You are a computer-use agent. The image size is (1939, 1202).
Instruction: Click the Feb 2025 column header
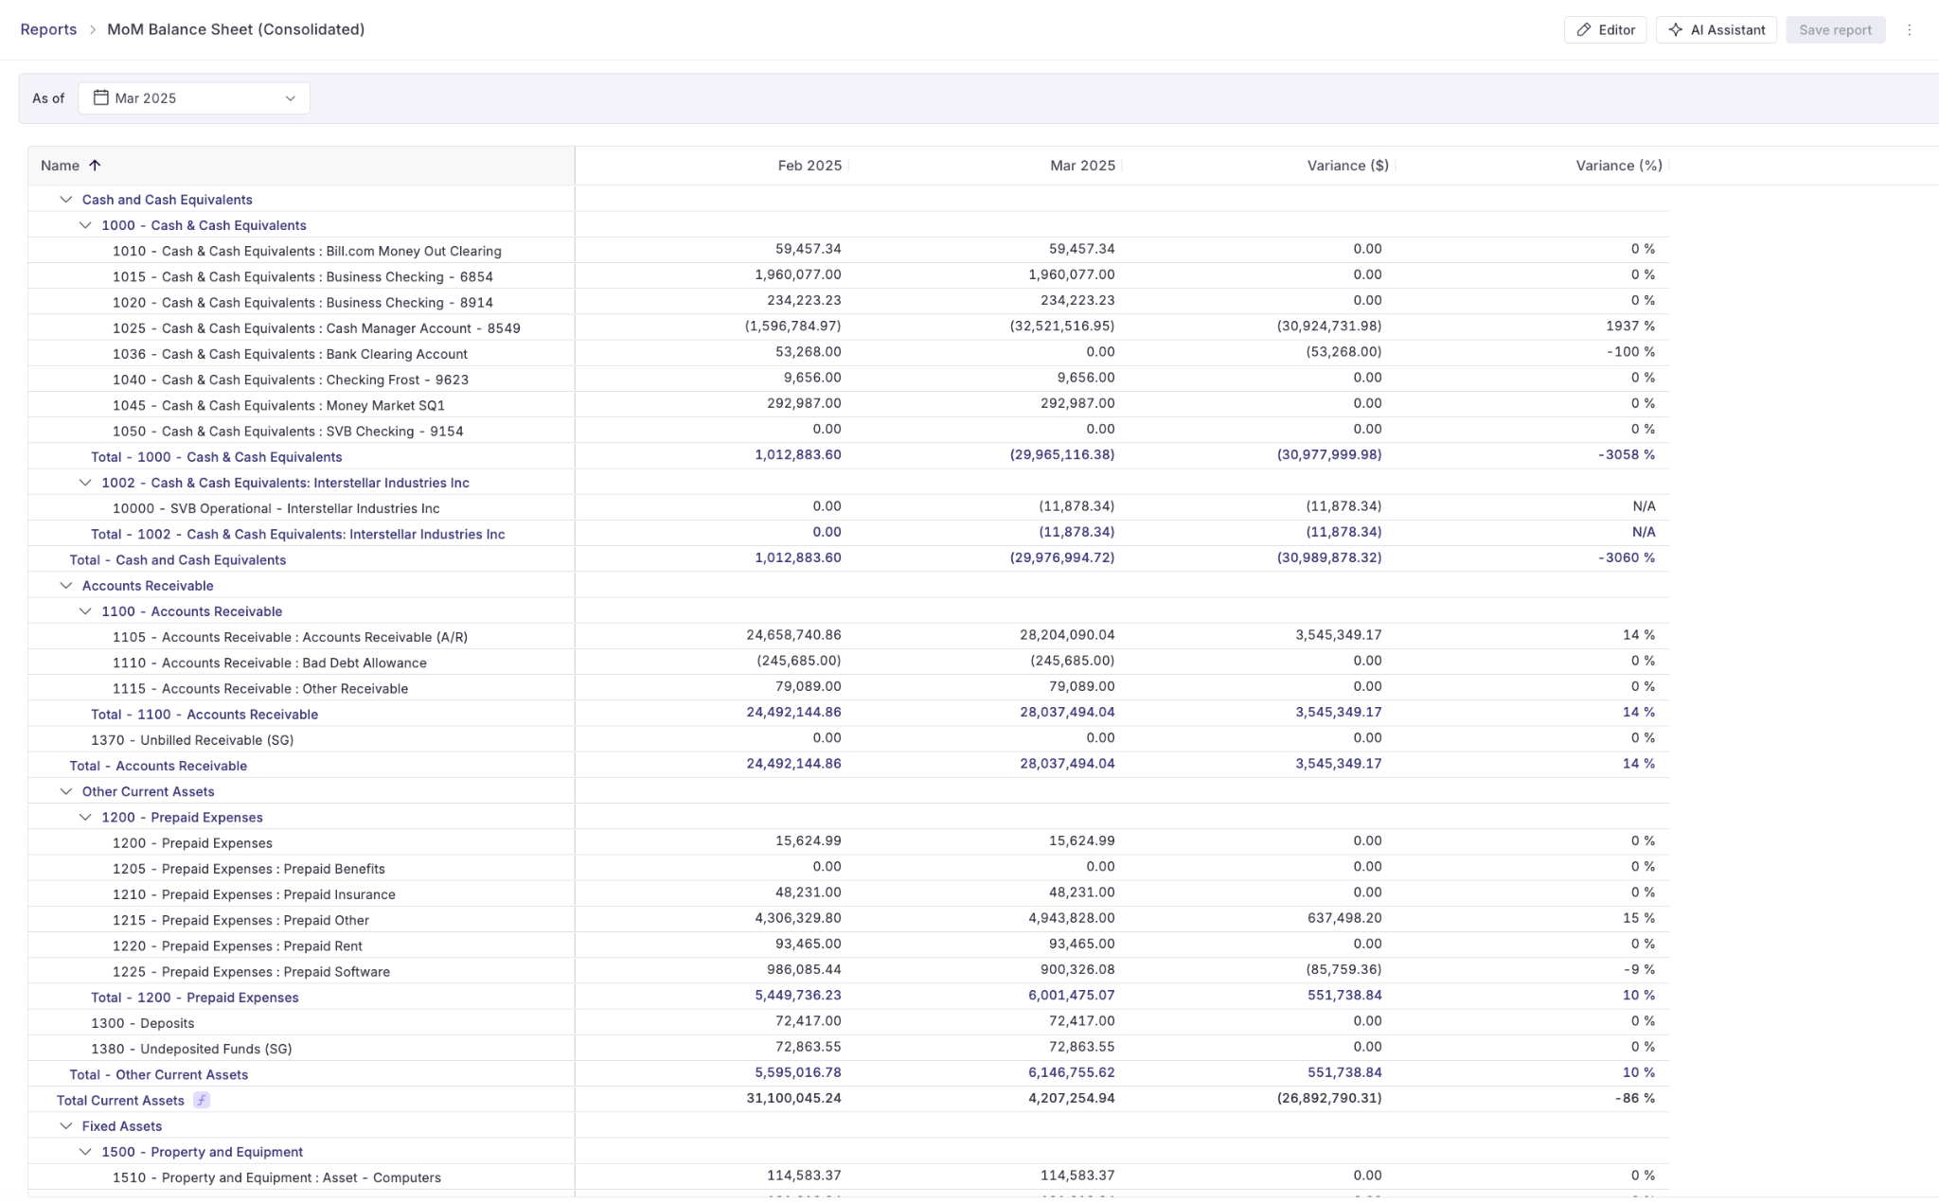809,166
